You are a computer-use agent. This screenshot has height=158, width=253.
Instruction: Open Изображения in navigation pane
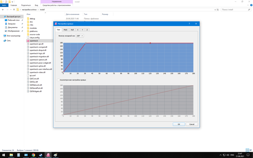[14, 31]
